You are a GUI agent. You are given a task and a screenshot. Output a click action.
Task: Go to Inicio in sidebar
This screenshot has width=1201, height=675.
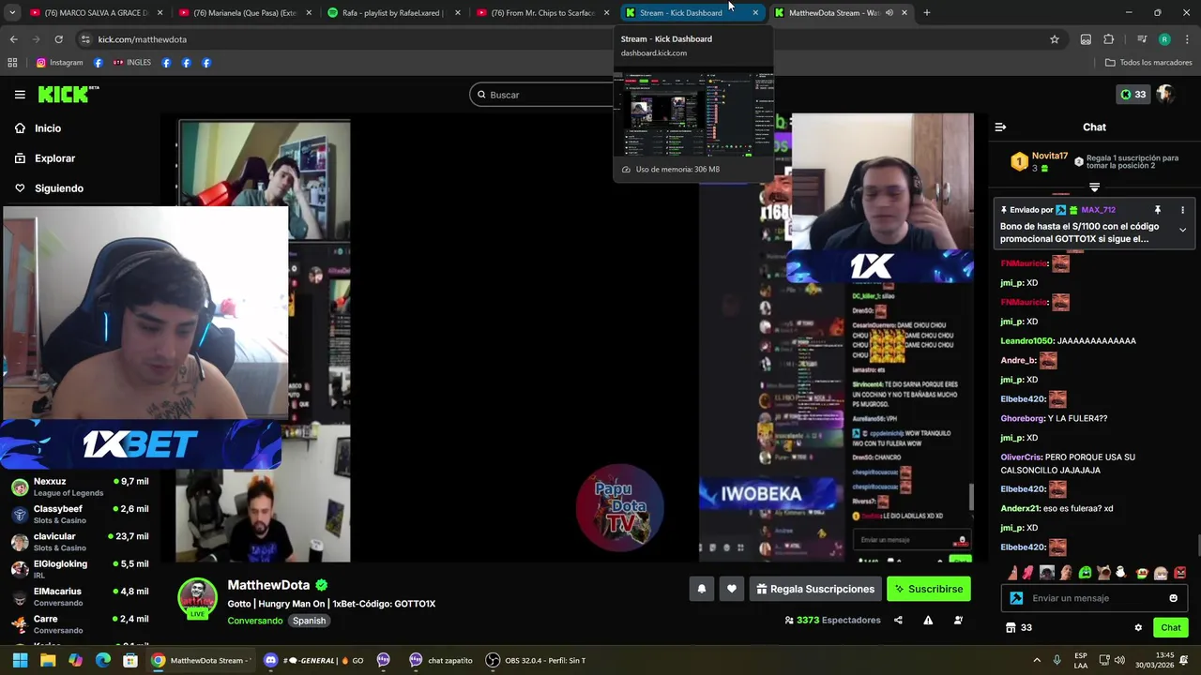point(48,128)
